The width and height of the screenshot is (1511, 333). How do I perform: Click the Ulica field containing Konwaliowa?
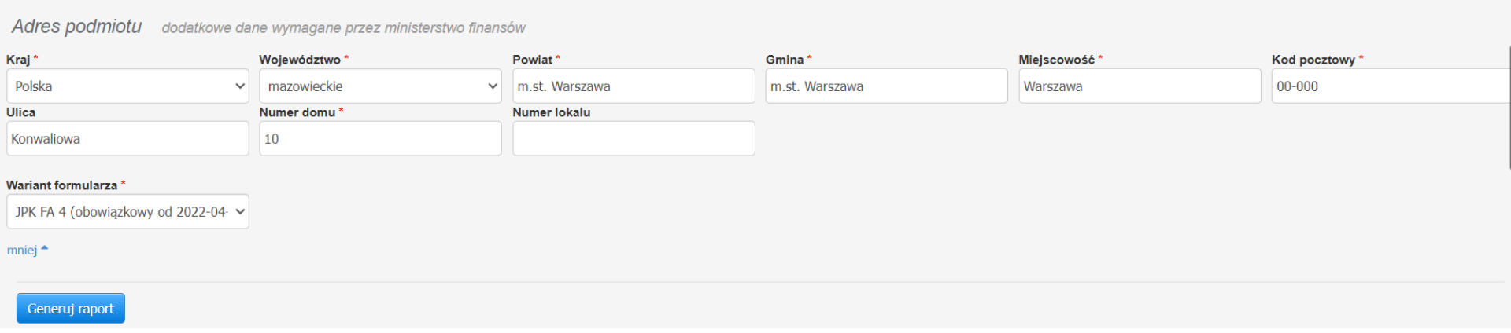[x=127, y=139]
